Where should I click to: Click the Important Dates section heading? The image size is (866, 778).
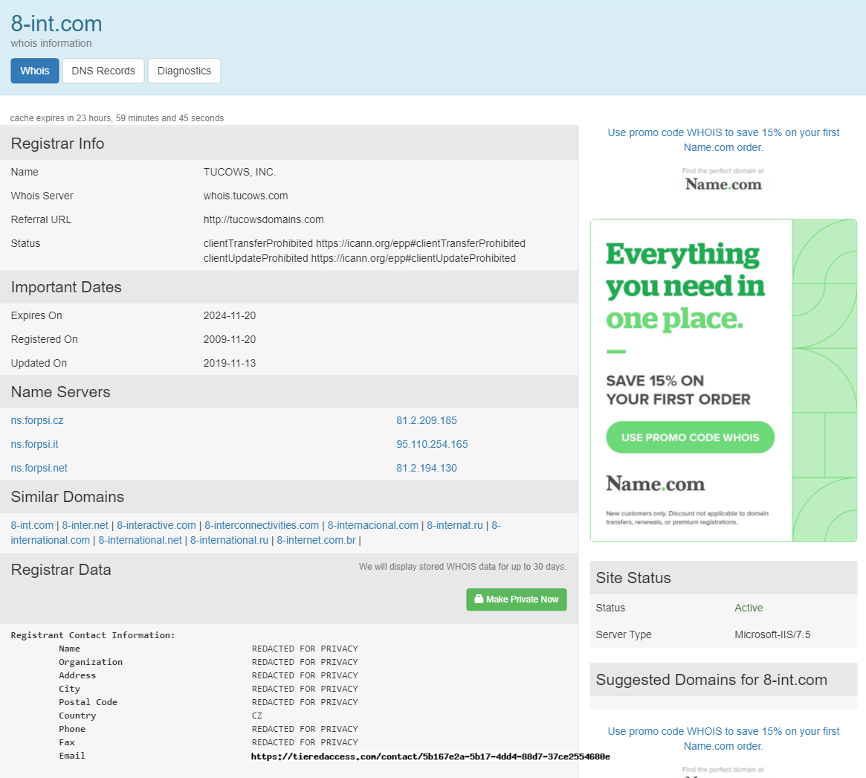[66, 287]
